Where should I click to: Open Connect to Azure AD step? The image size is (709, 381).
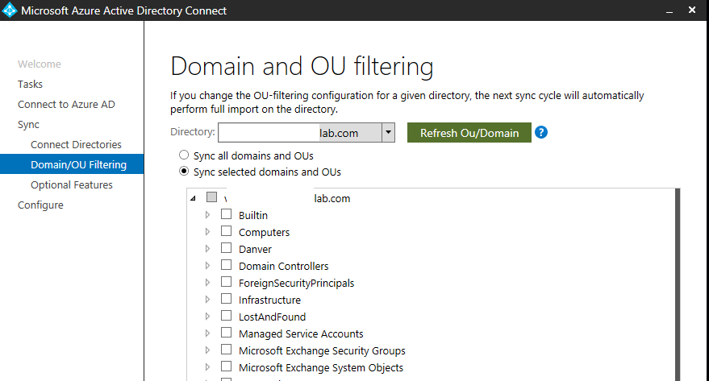[x=66, y=104]
